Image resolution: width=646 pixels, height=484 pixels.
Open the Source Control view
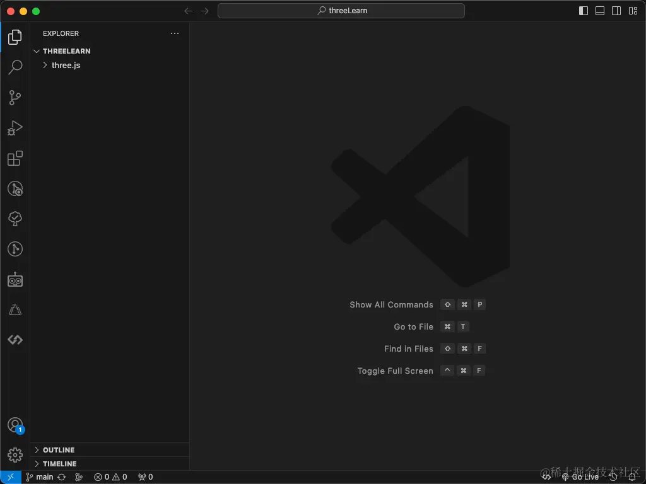15,98
